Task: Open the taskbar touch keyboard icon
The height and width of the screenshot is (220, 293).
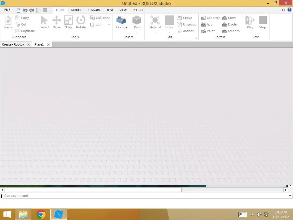Action: click(243, 214)
